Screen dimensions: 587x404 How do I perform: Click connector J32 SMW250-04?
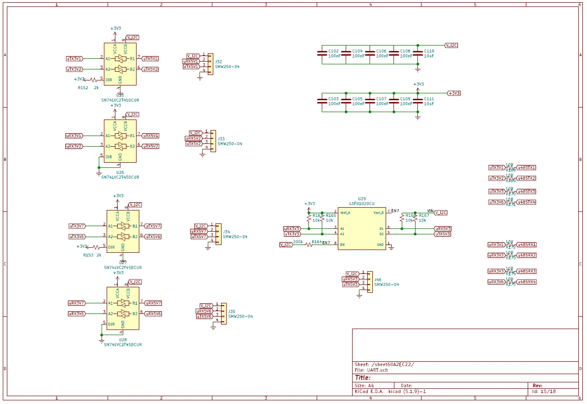point(211,64)
